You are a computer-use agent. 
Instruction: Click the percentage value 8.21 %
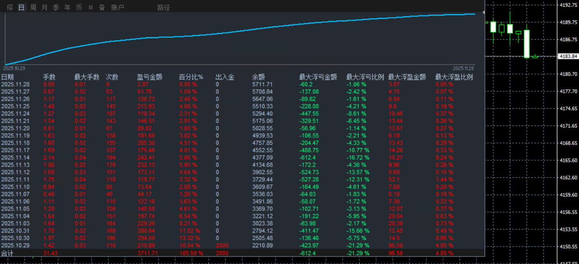pyautogui.click(x=188, y=223)
